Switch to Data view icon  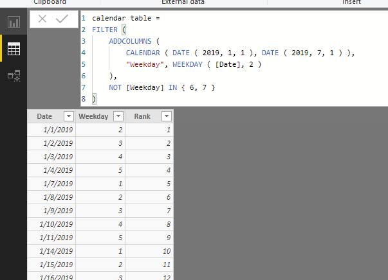pyautogui.click(x=14, y=49)
